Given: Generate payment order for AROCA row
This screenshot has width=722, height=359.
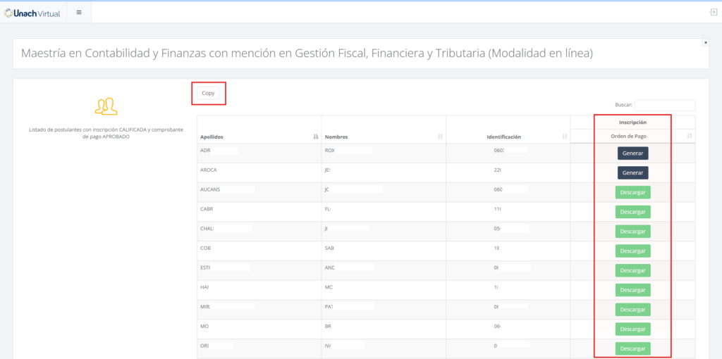Looking at the screenshot, I should (x=632, y=172).
